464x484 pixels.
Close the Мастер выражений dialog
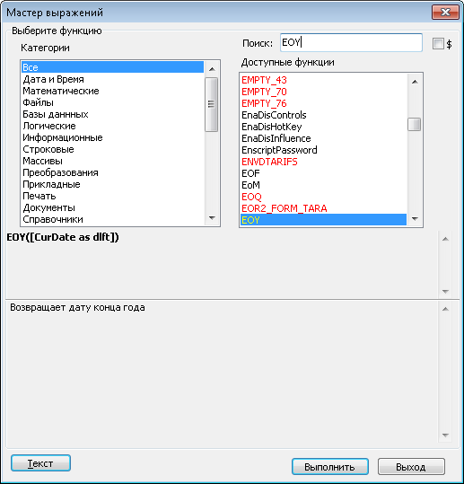[x=445, y=13]
